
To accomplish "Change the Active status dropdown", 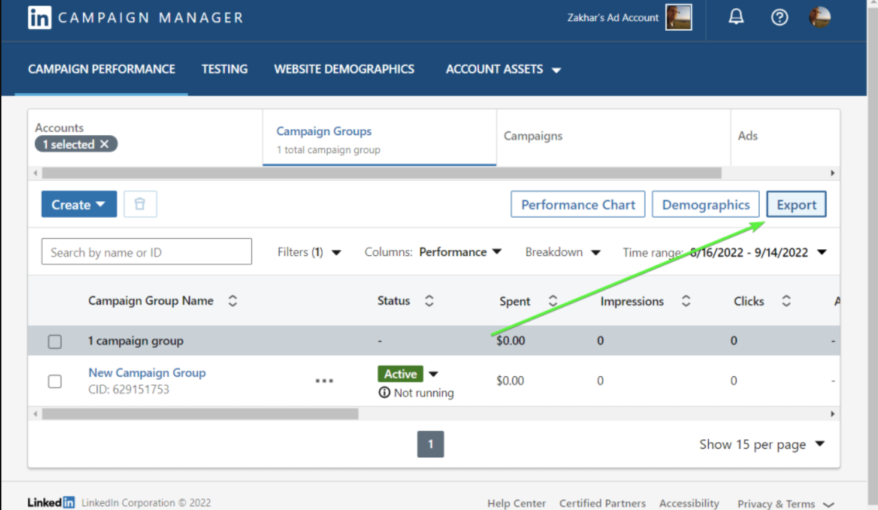I will click(433, 374).
